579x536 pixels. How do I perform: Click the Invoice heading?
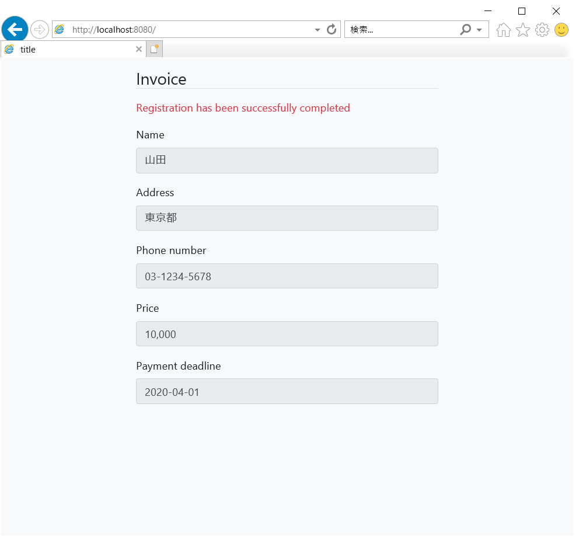tap(161, 79)
